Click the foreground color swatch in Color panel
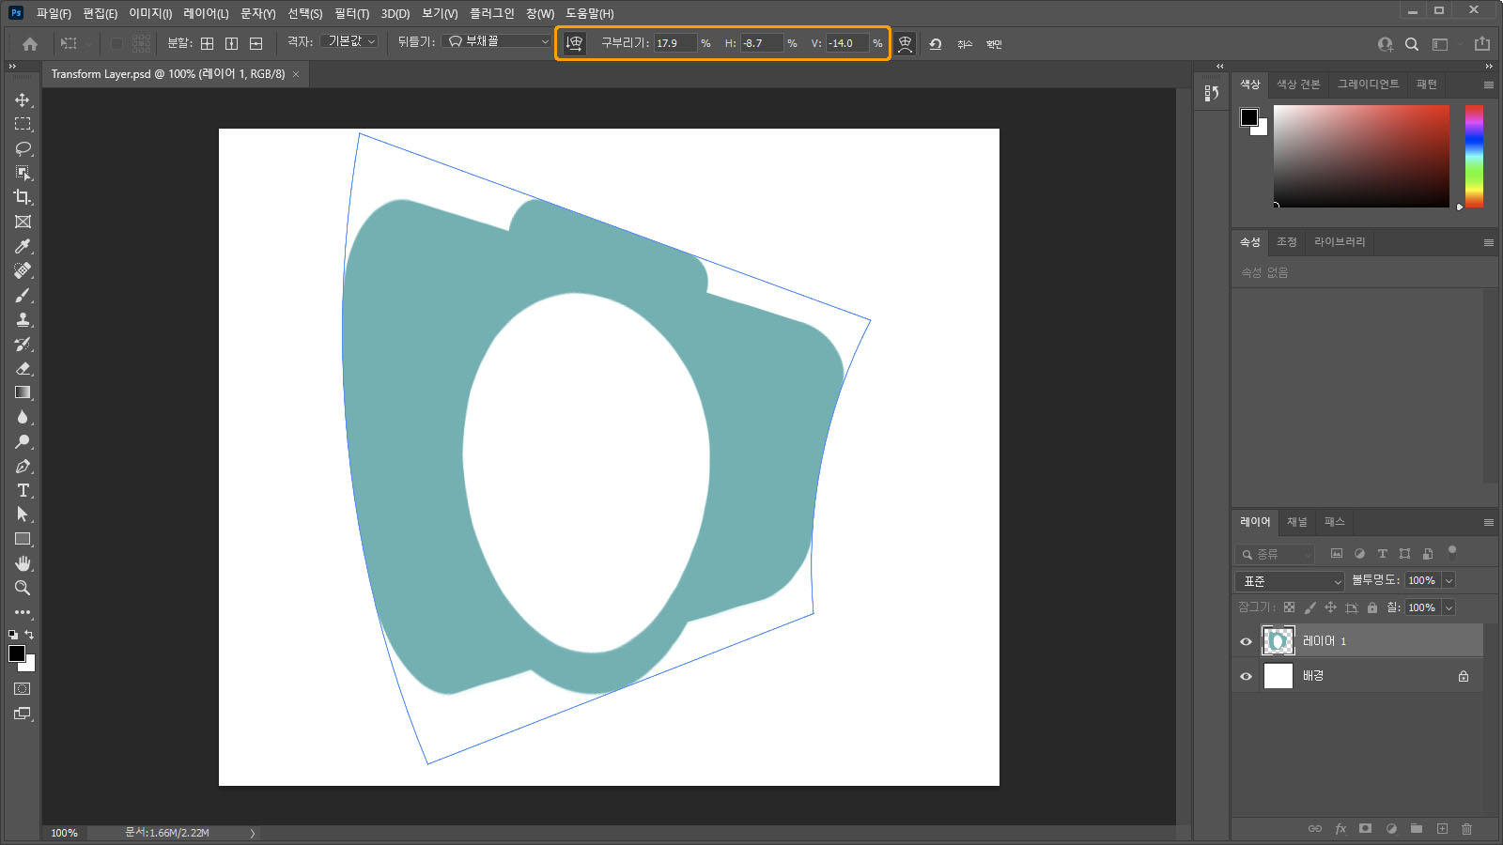 (1249, 117)
